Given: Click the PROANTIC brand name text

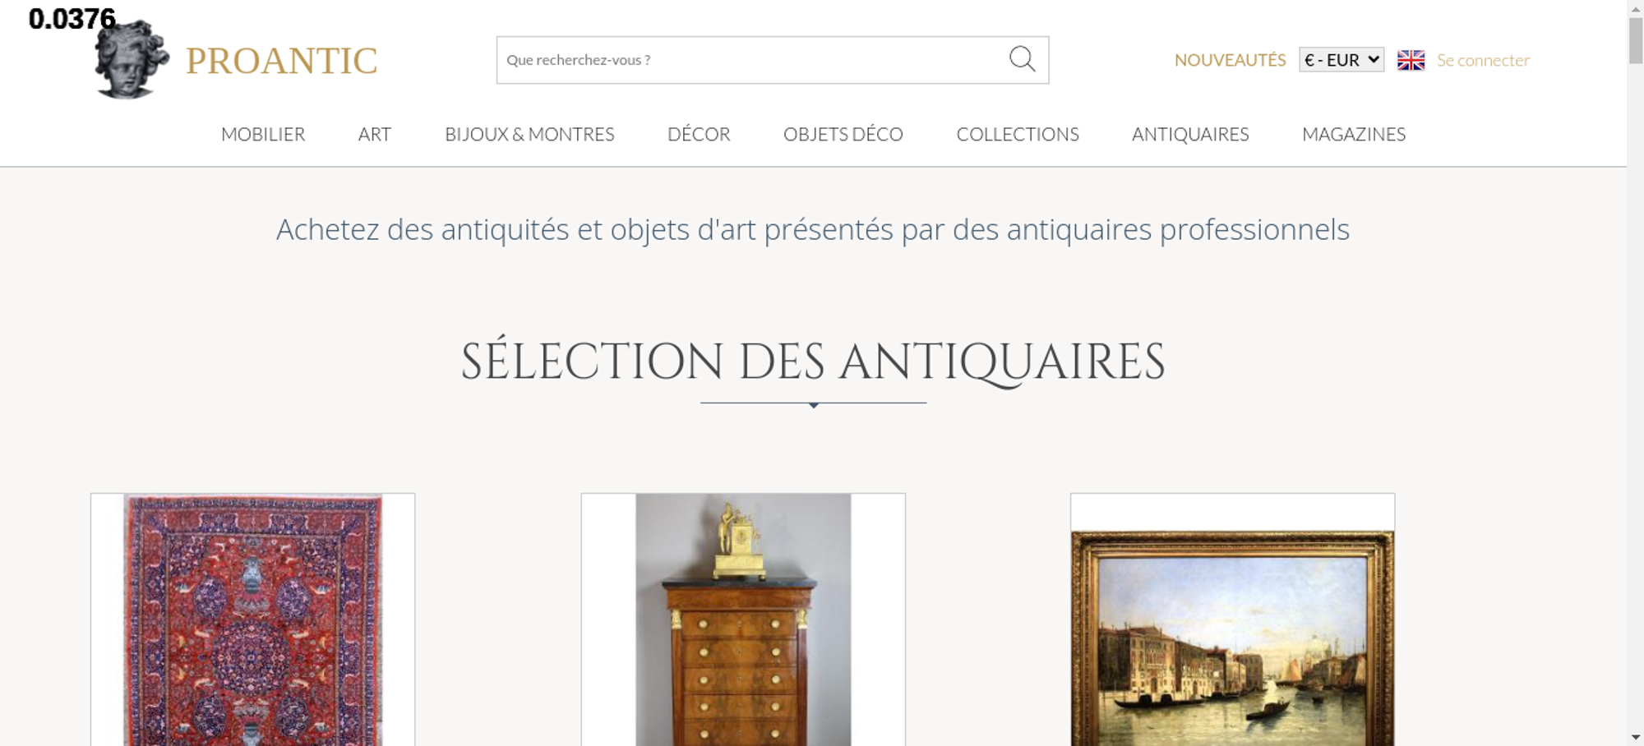Looking at the screenshot, I should [281, 61].
